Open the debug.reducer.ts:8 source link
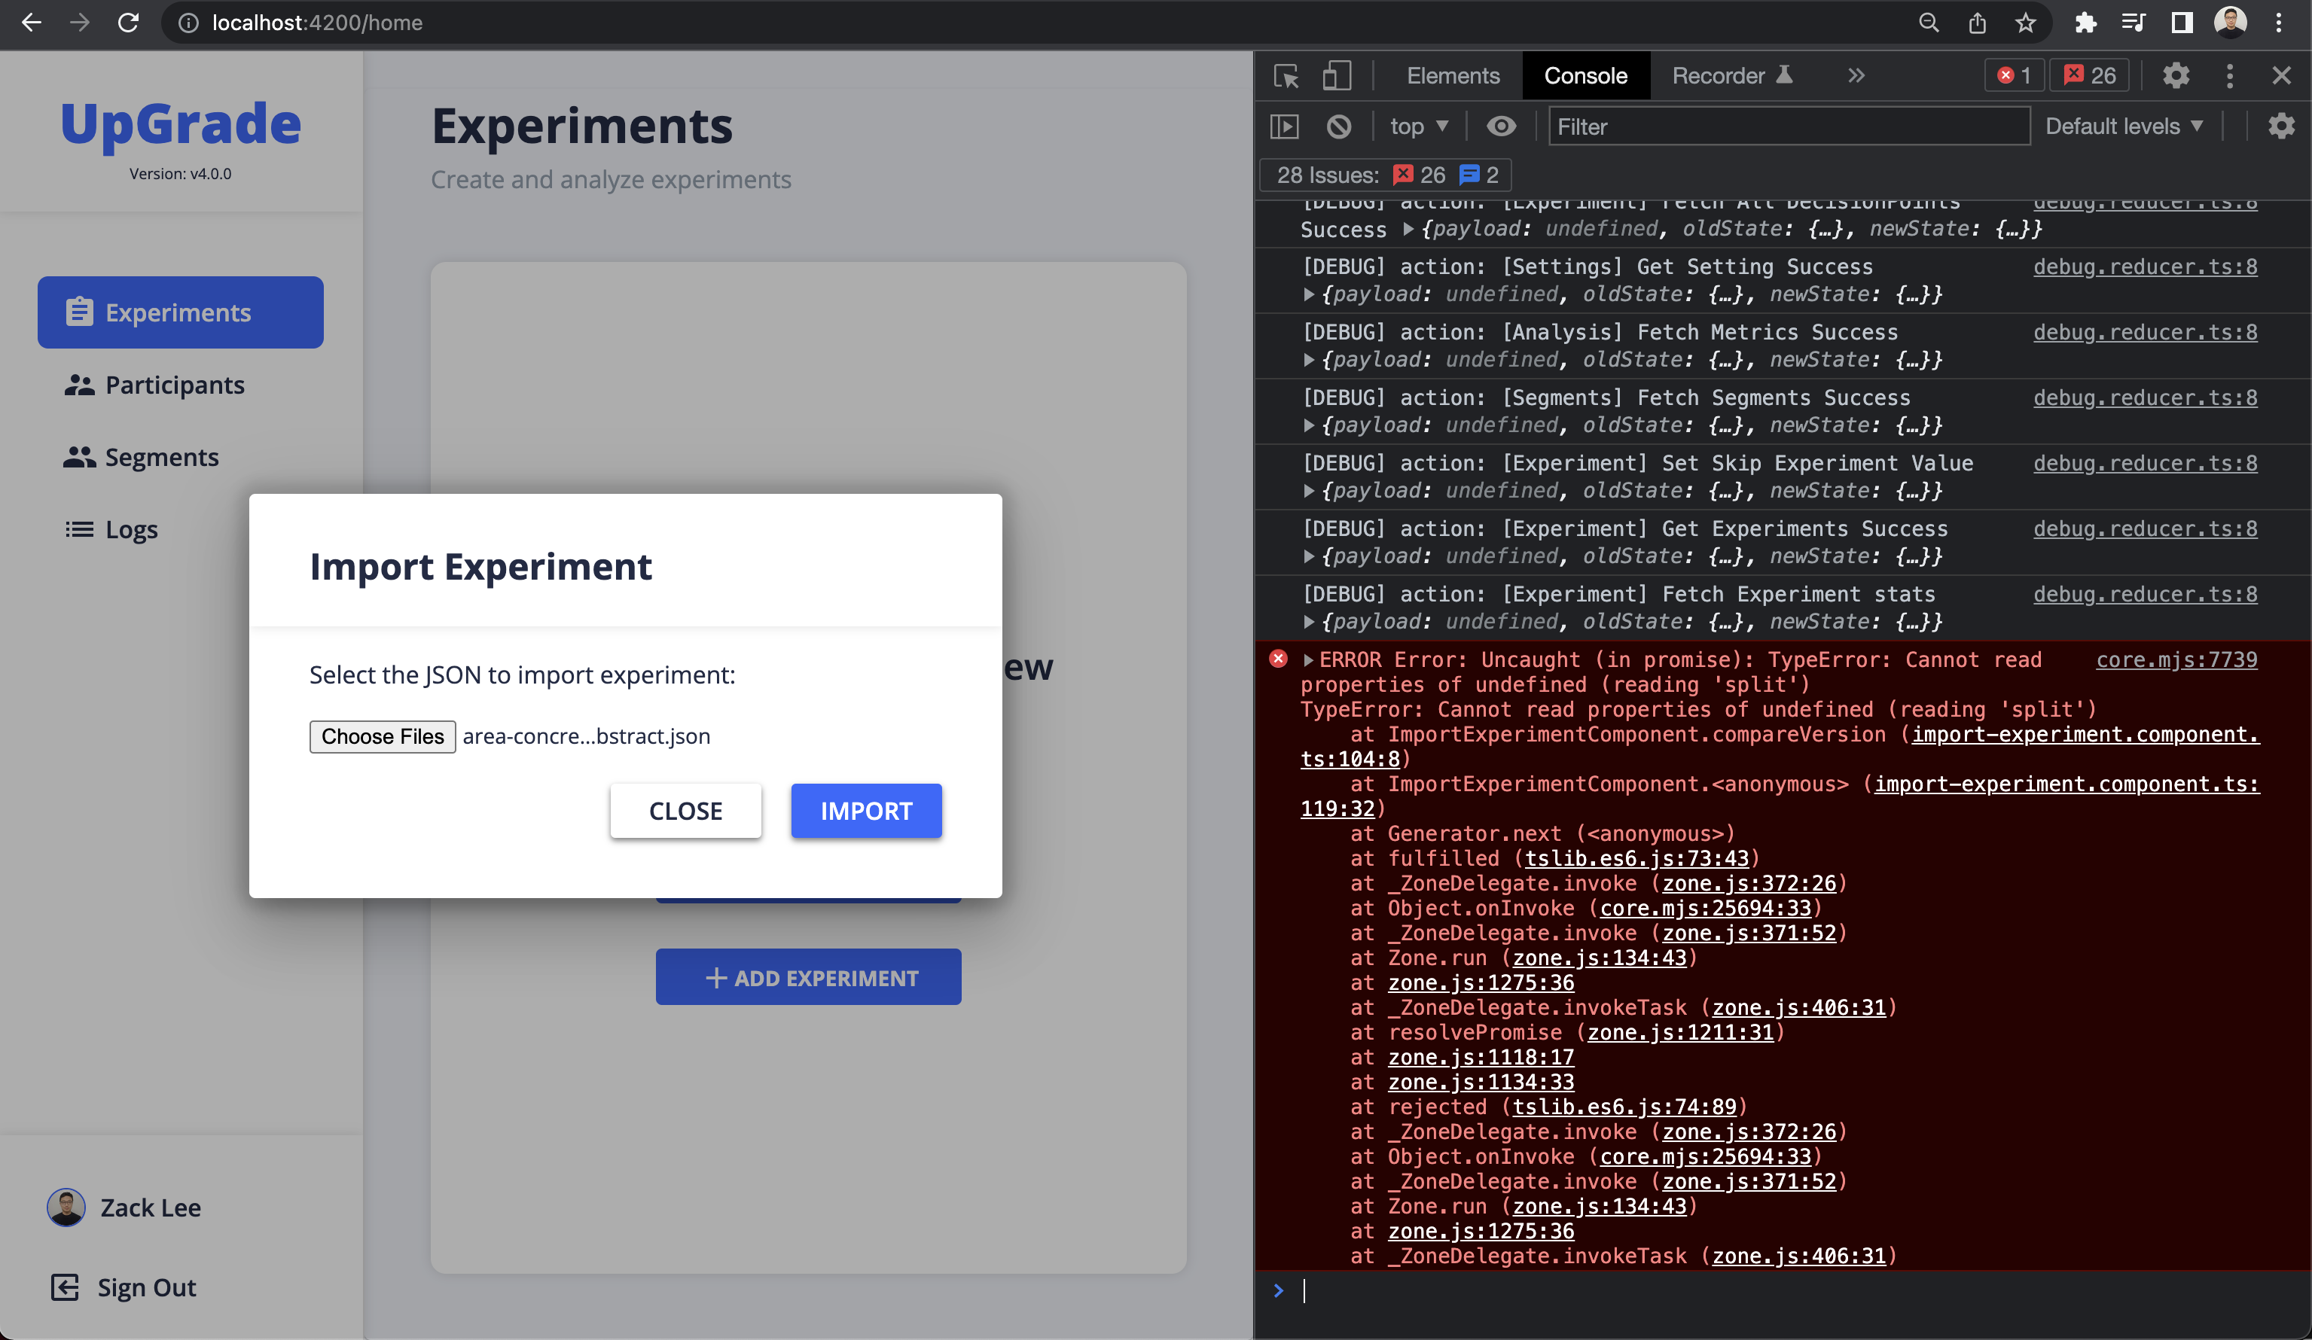 [2145, 266]
